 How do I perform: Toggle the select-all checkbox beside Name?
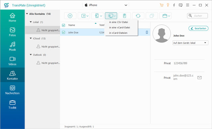pos(63,25)
